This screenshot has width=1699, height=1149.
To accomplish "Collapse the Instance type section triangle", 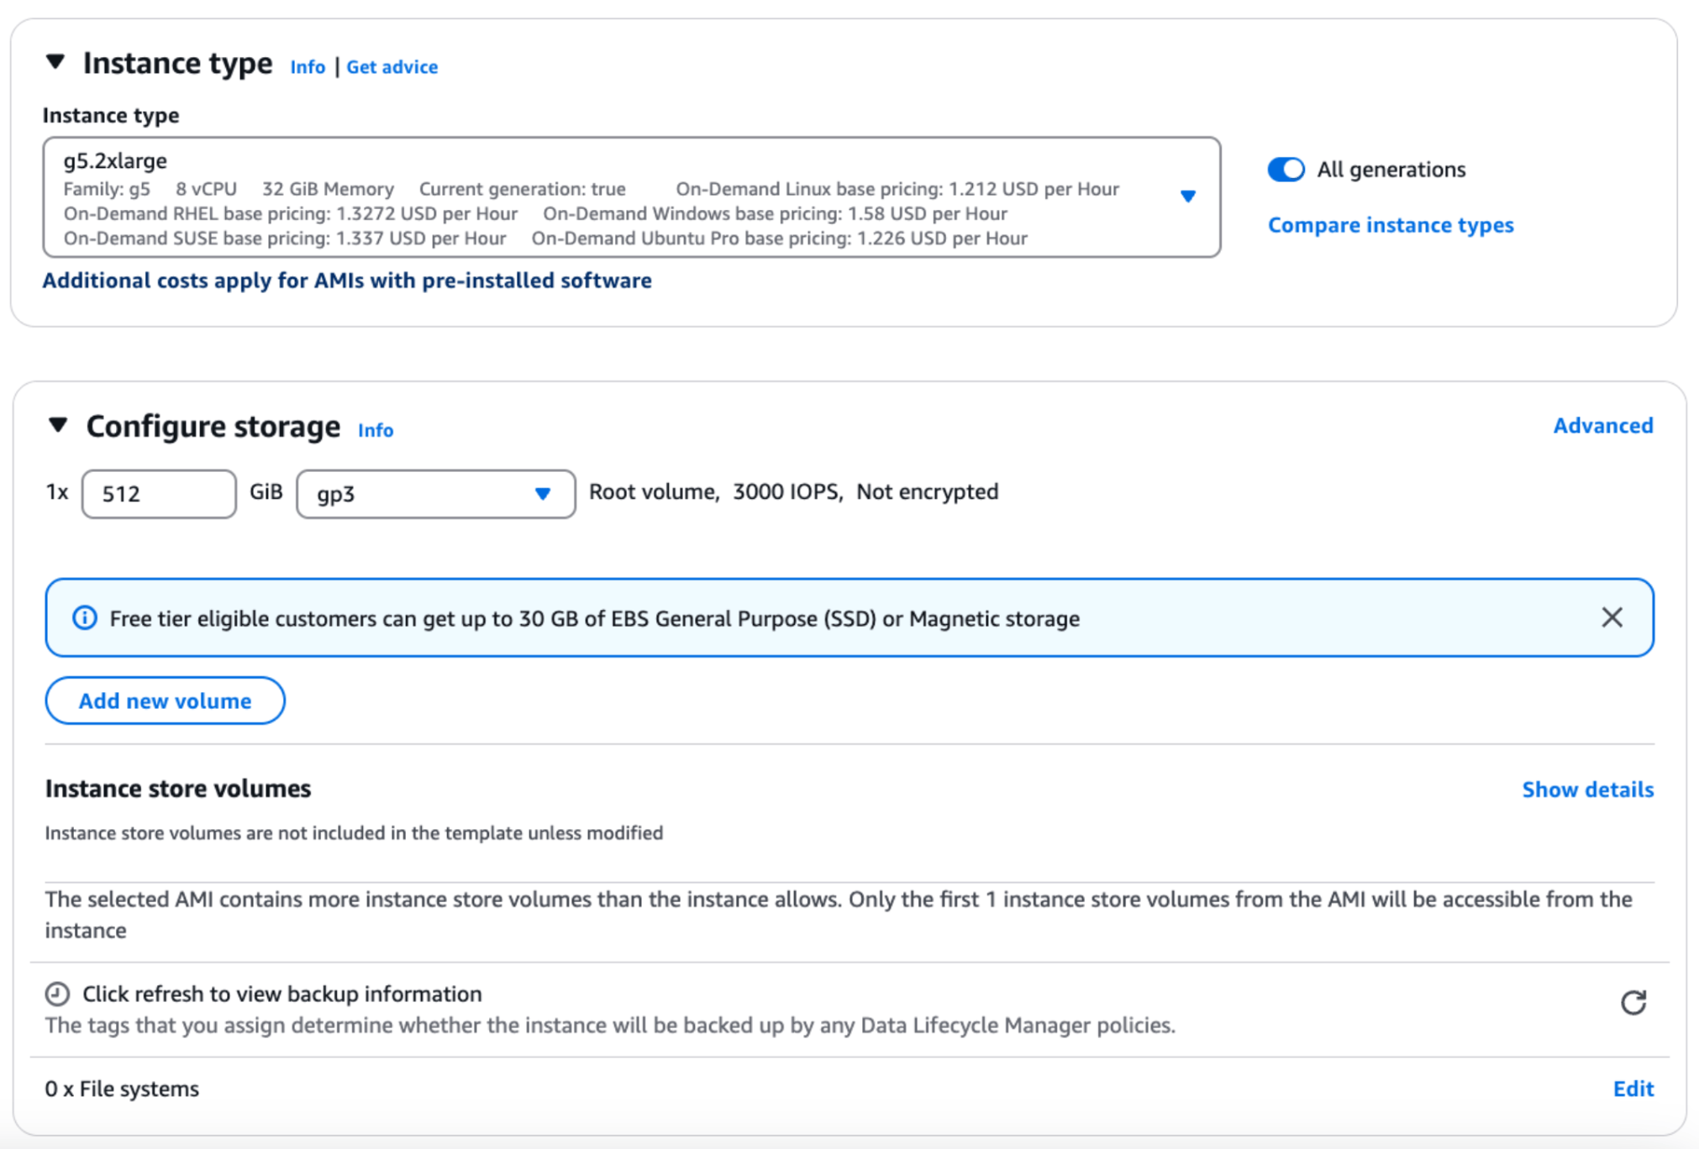I will pos(55,62).
